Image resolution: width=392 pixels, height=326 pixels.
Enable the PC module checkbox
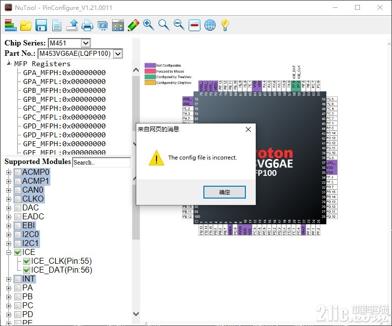tap(18, 306)
